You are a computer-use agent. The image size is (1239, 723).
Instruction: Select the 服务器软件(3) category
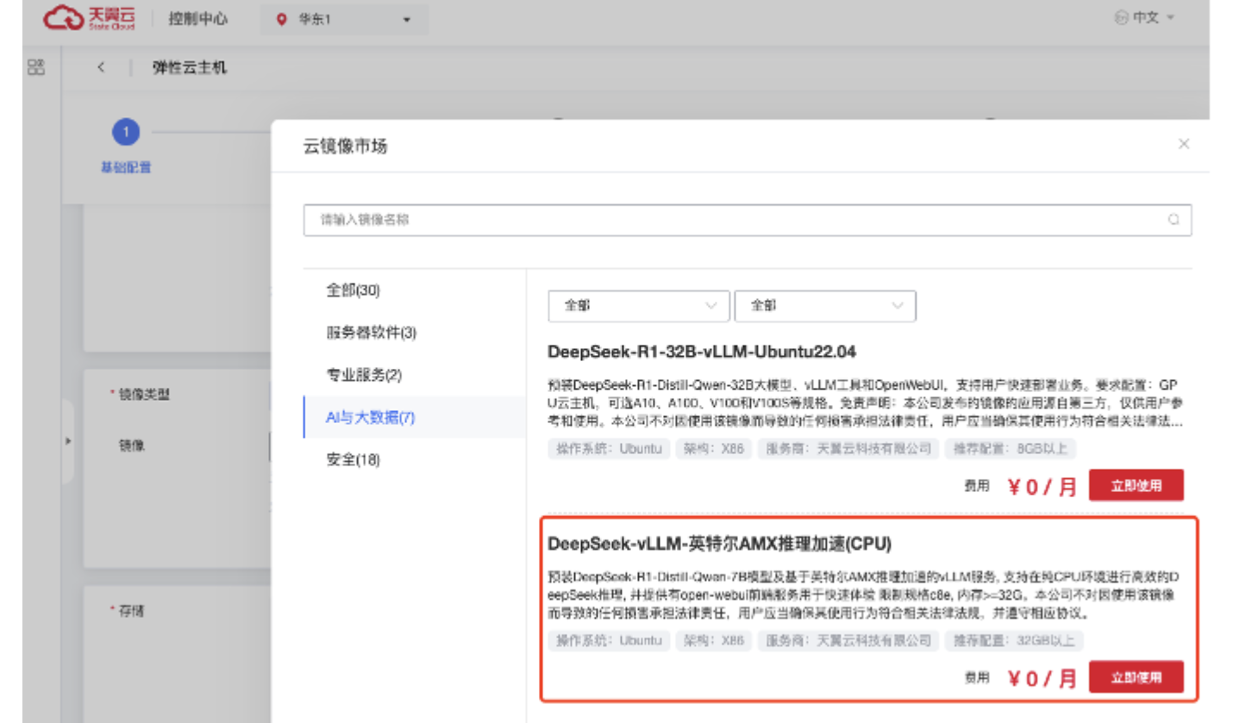point(371,333)
